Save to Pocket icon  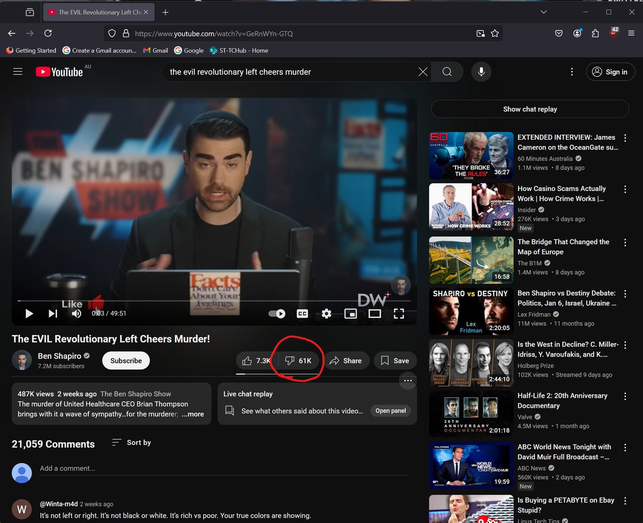pos(558,33)
